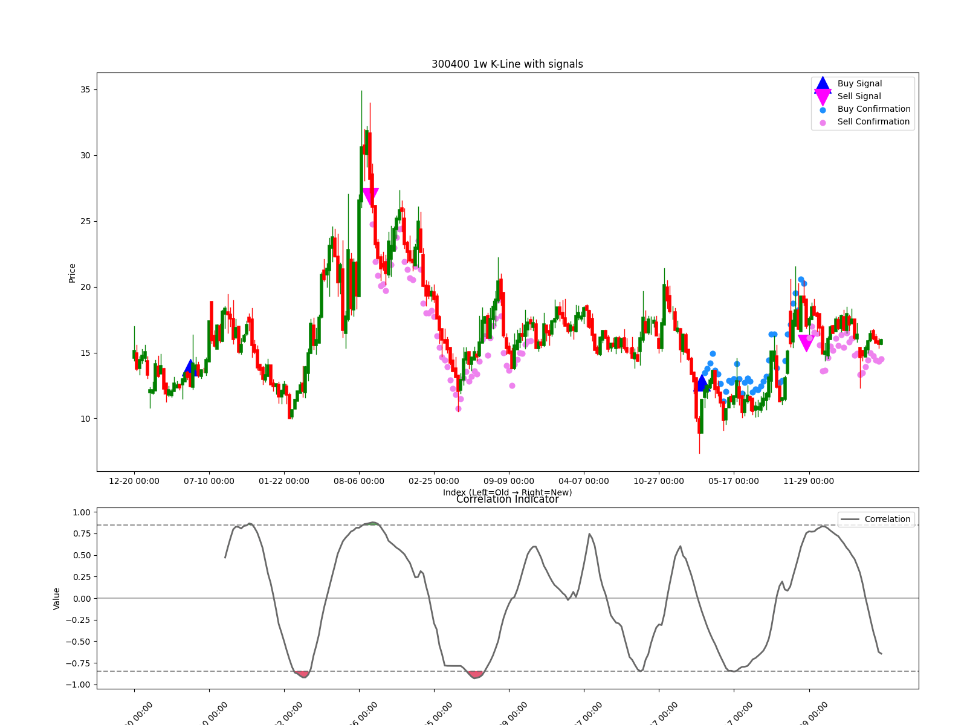967x725 pixels.
Task: Click the "−1.00" correlation tick label
Action: click(x=79, y=685)
